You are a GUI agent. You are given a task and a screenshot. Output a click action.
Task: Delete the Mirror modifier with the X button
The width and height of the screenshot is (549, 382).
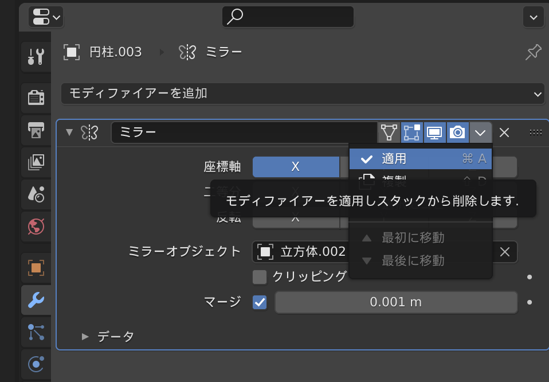tap(504, 132)
